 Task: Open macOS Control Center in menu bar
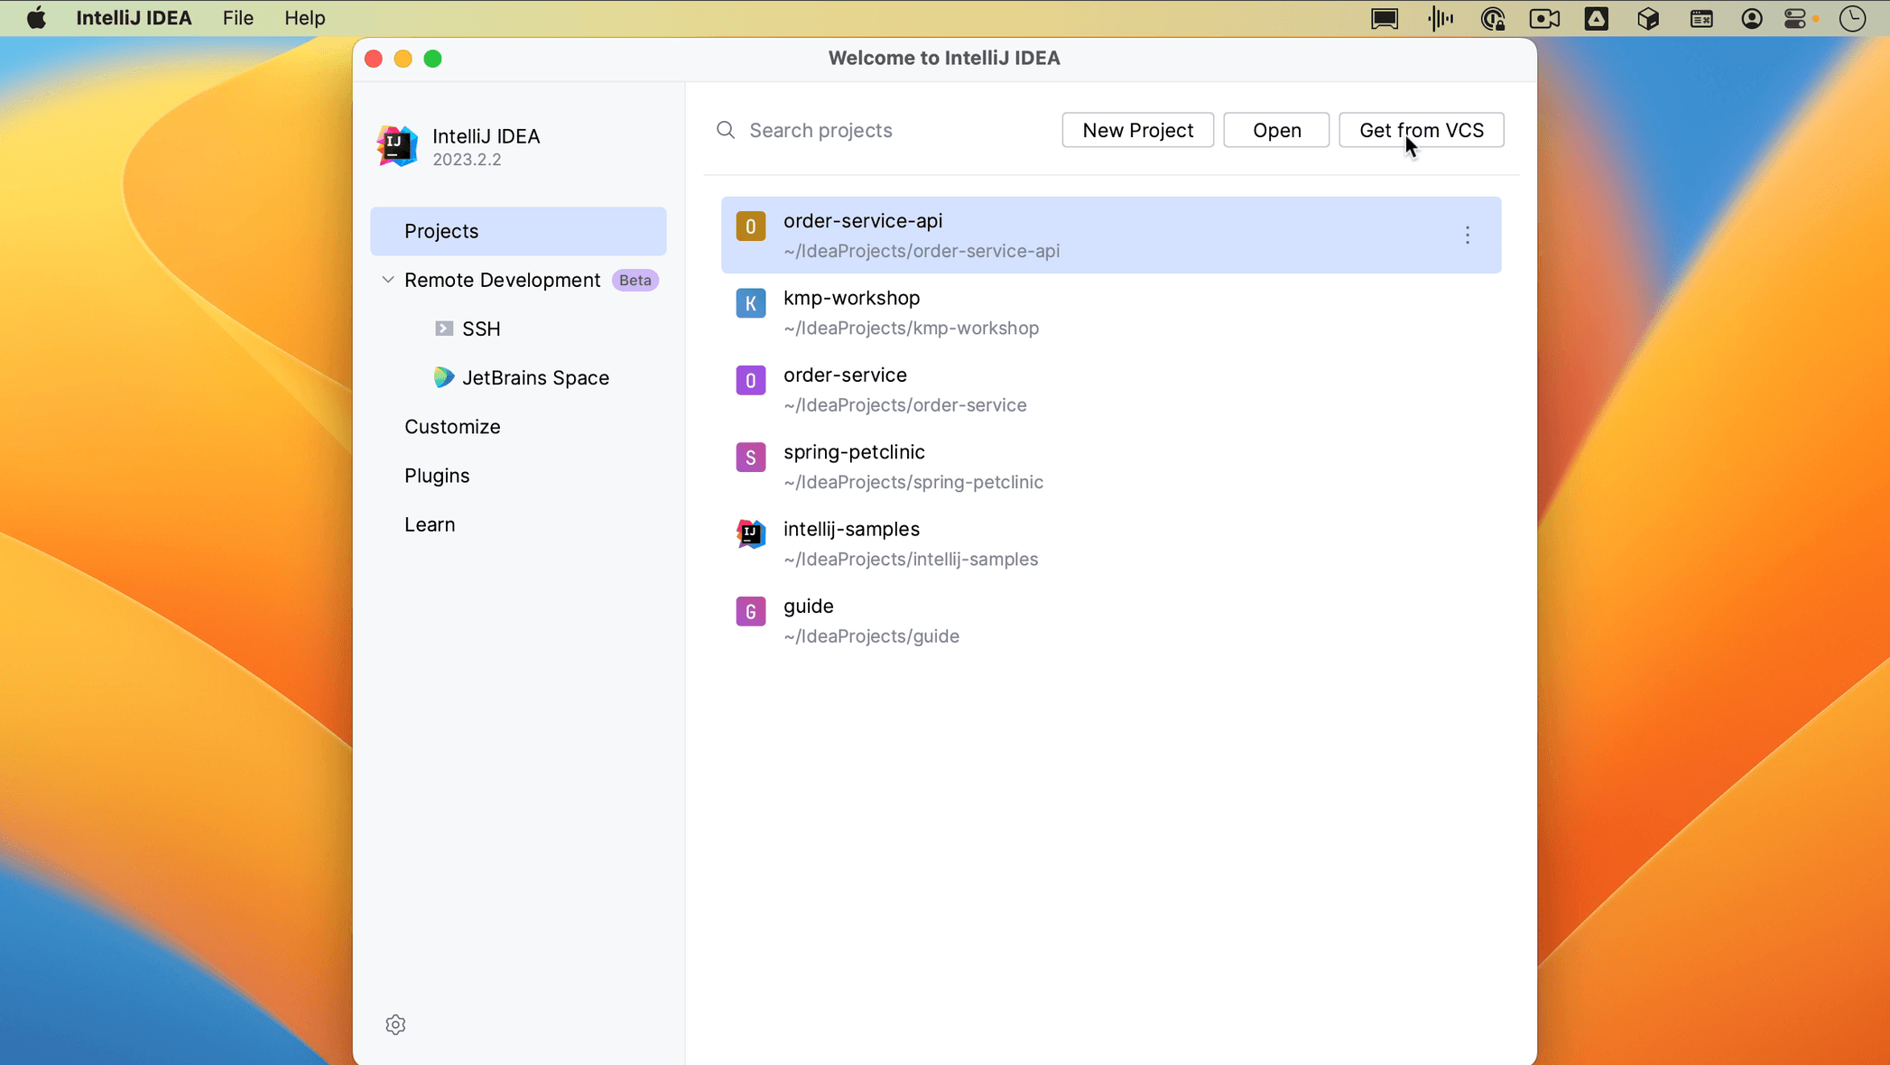click(x=1794, y=18)
